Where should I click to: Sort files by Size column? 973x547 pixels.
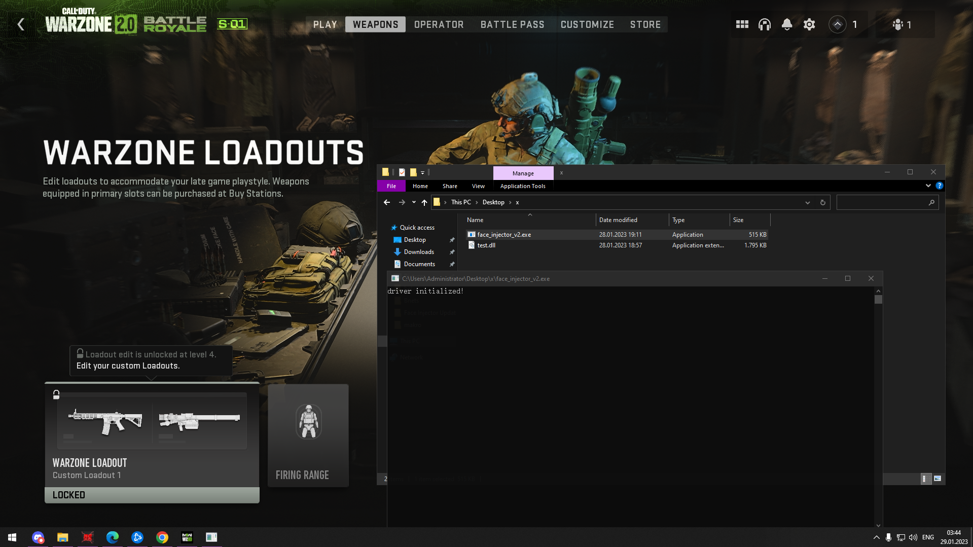coord(750,220)
